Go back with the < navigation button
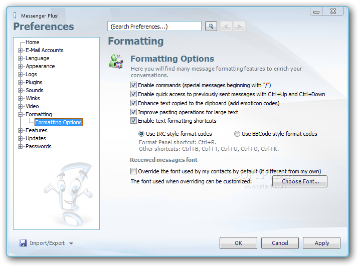This screenshot has width=359, height=267. tap(226, 27)
